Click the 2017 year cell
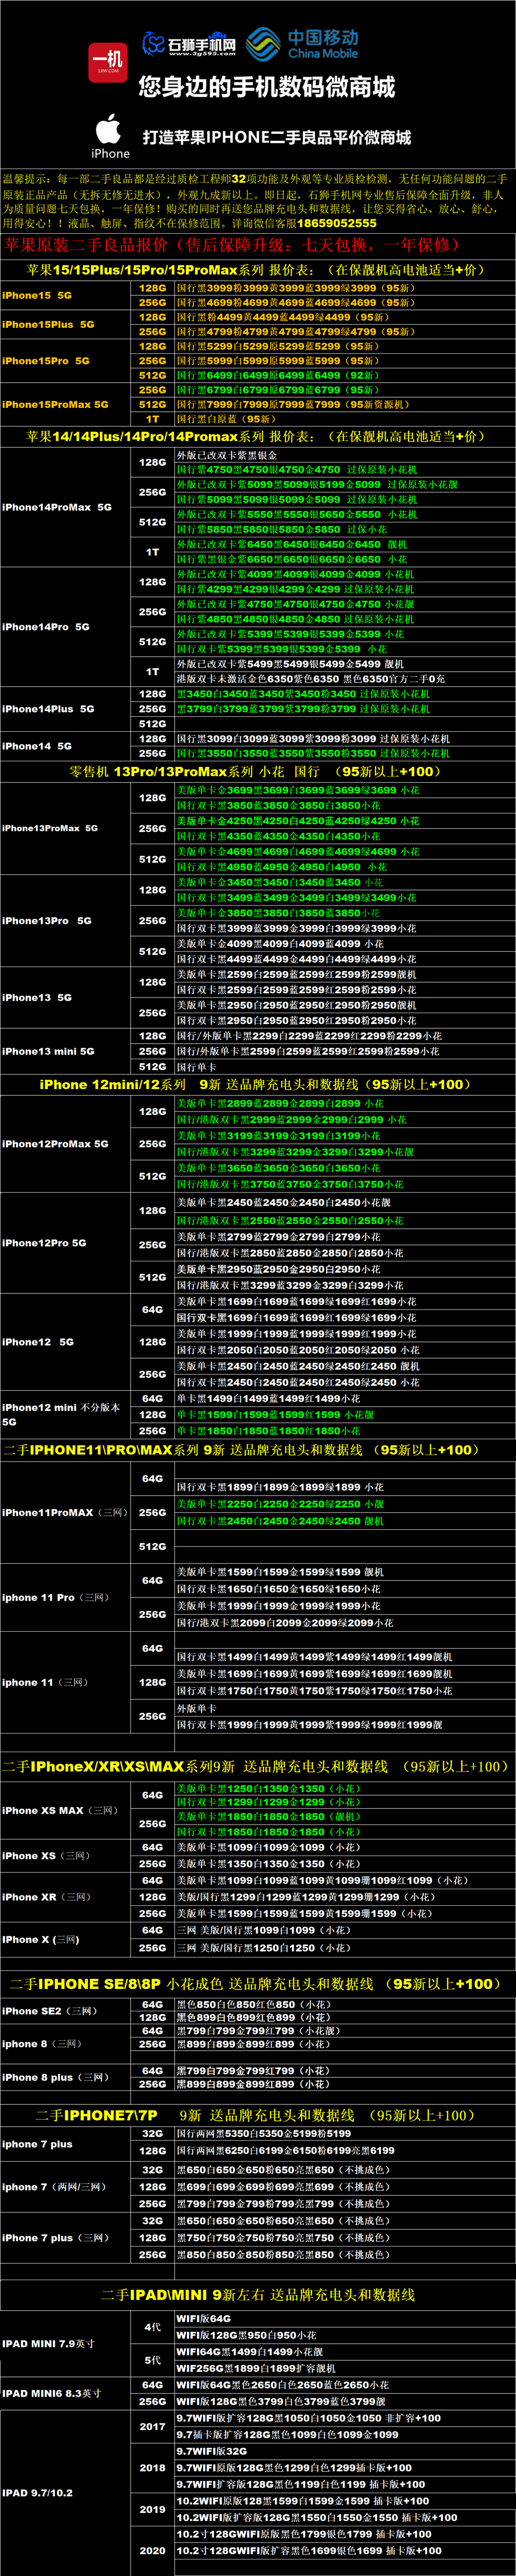This screenshot has height=2576, width=516. click(153, 2426)
